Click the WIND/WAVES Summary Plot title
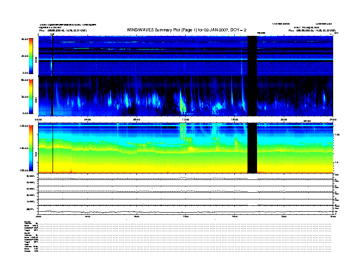359x278 pixels. pyautogui.click(x=187, y=30)
